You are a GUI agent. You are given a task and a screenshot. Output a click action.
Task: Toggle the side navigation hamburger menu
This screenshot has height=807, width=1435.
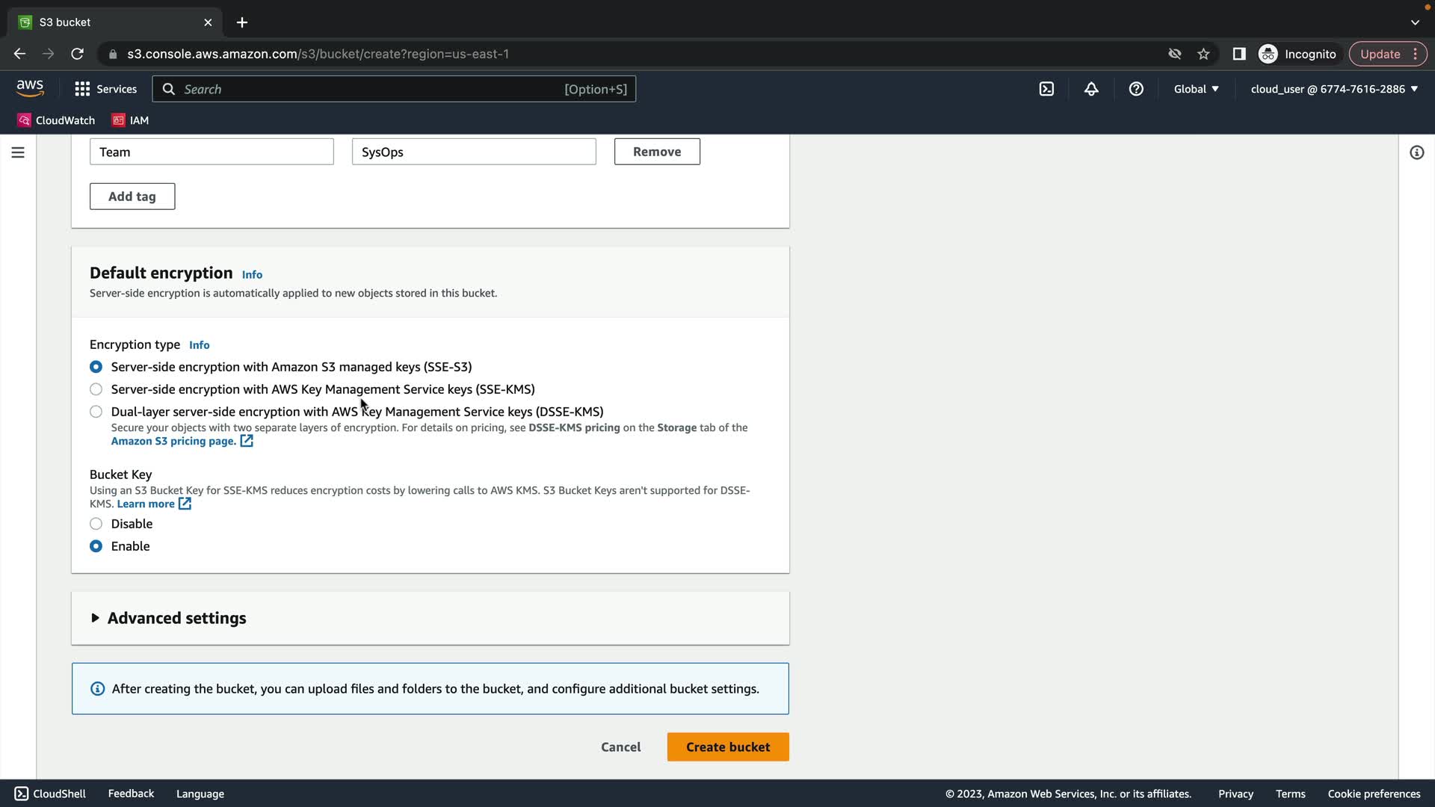coord(18,152)
